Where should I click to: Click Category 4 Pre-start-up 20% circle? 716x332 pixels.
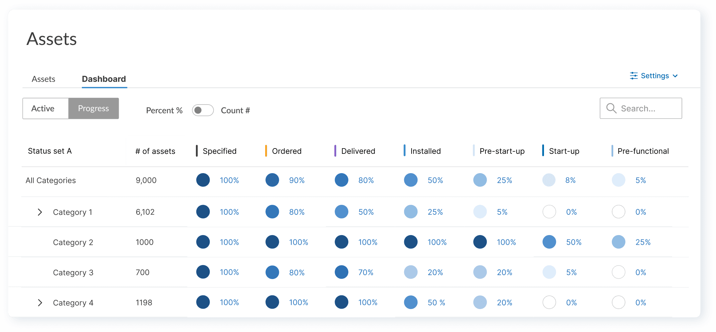(480, 302)
